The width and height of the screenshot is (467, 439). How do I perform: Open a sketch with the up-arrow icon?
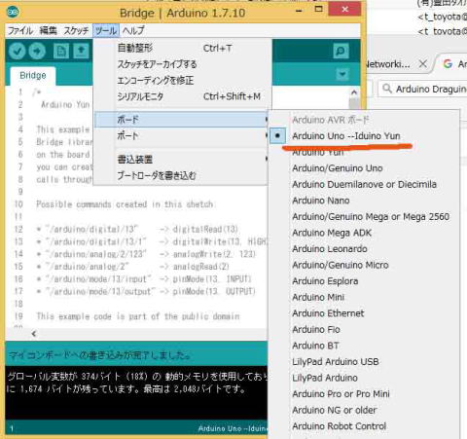pos(81,51)
